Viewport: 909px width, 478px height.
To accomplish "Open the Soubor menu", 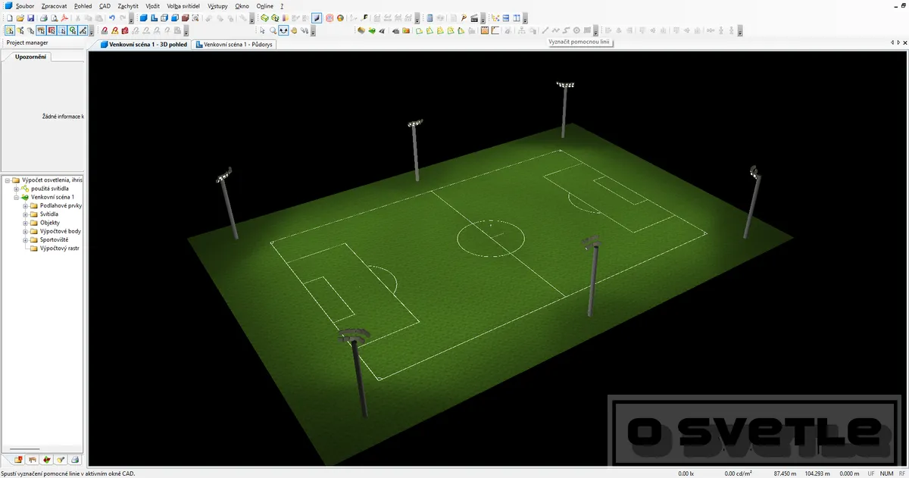I will [x=20, y=5].
